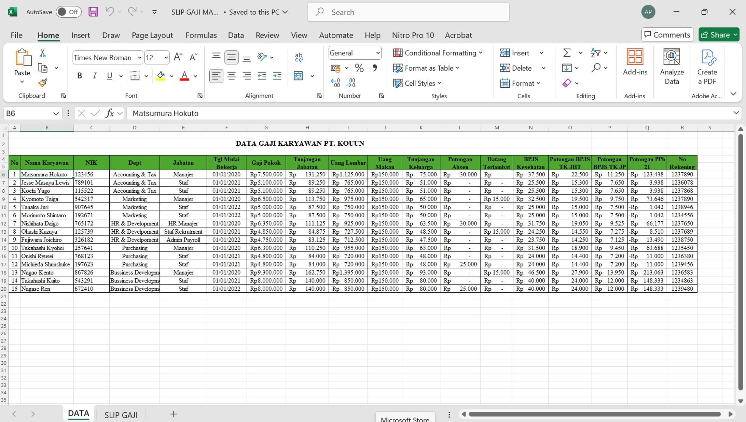
Task: Click the Wrap Text icon
Action: pyautogui.click(x=299, y=57)
